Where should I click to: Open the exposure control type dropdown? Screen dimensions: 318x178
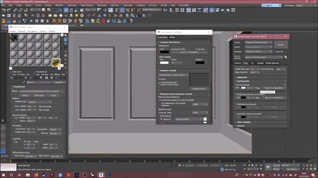point(173,75)
